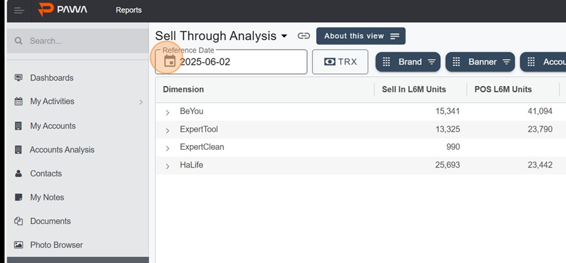The image size is (566, 263).
Task: Click the PAWA logo
Action: click(63, 9)
